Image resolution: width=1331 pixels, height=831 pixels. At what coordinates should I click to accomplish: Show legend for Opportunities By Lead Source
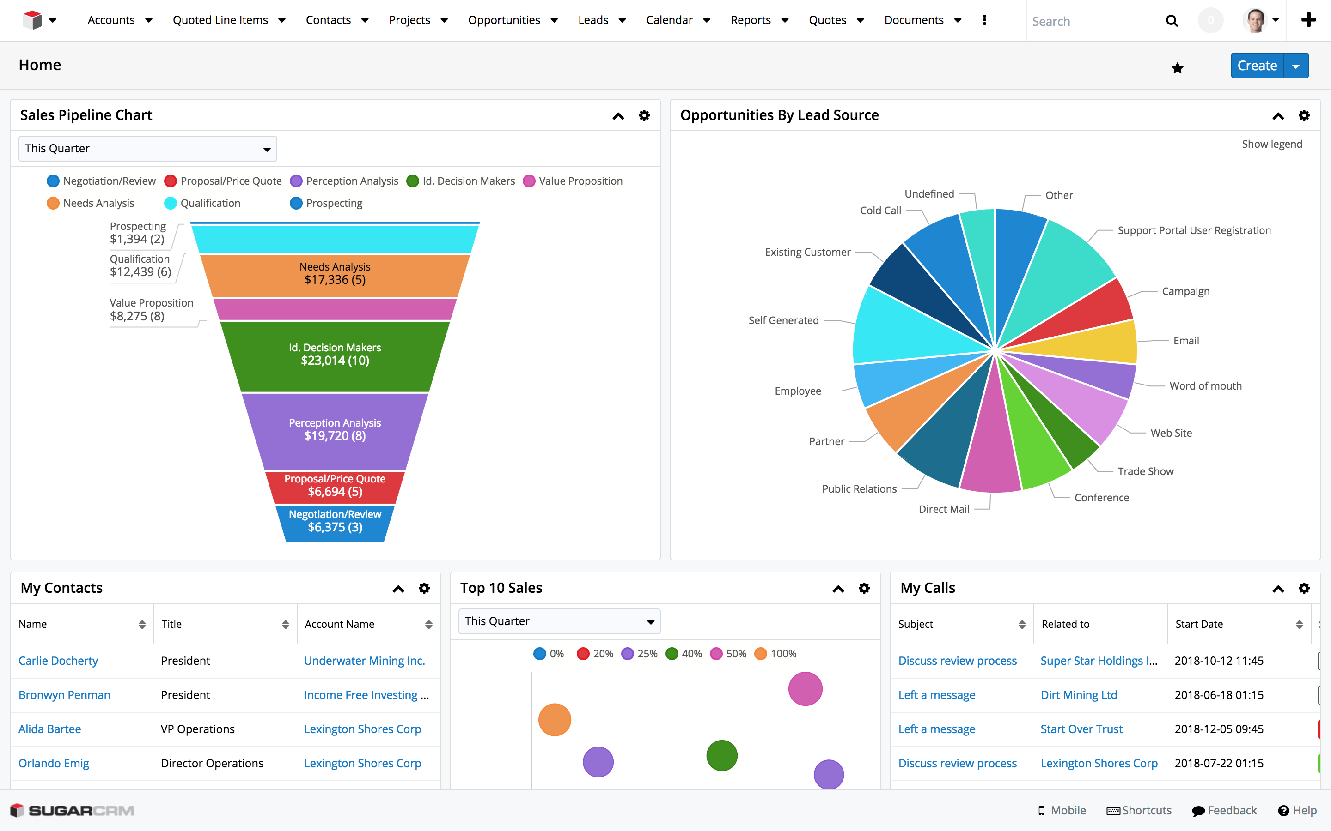1270,144
